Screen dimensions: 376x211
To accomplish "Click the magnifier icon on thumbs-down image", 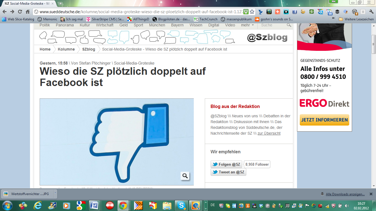I will [x=185, y=176].
